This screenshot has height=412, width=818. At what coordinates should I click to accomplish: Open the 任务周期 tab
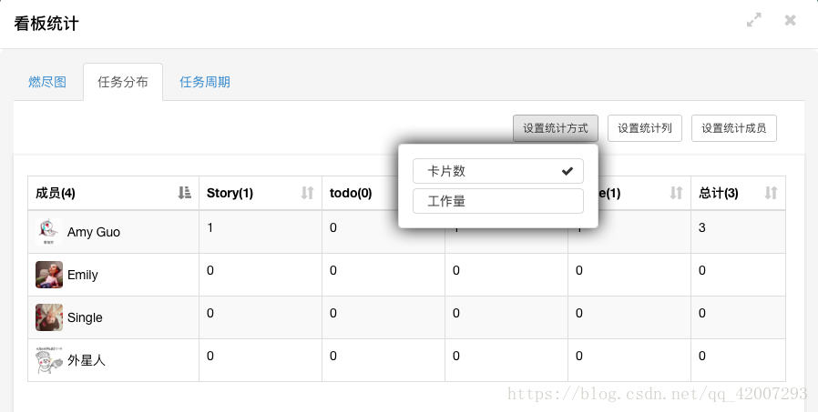pyautogui.click(x=205, y=82)
